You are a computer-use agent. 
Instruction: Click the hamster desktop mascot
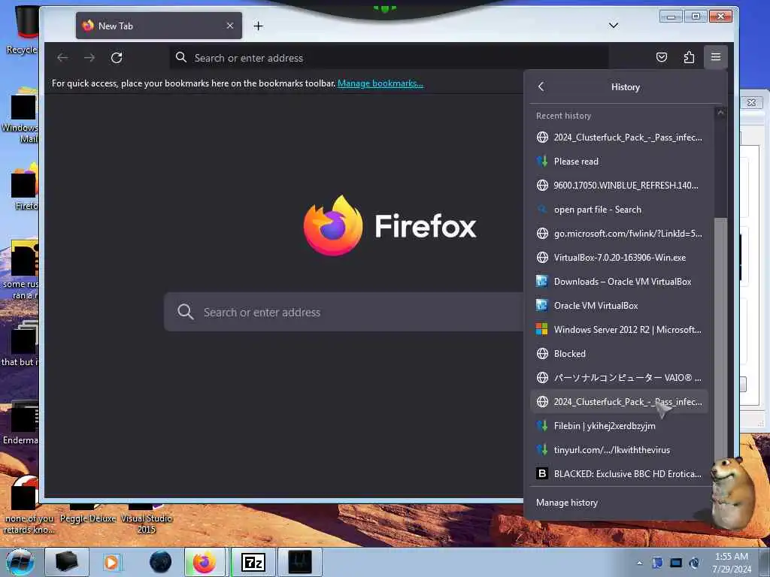point(734,493)
